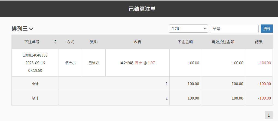This screenshot has height=121, width=278.
Task: Click the 佰大小 bet method cell
Action: 70,63
